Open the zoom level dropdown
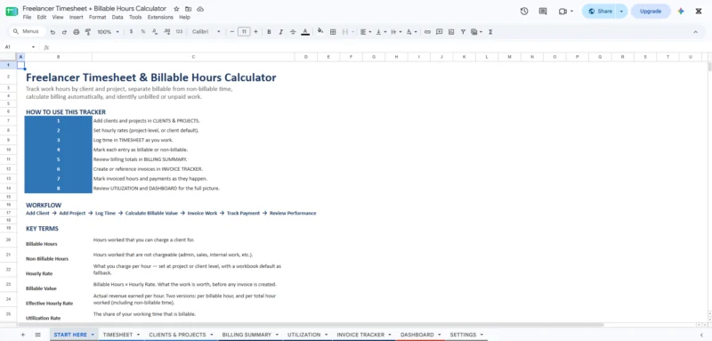Image resolution: width=712 pixels, height=341 pixels. click(x=108, y=32)
